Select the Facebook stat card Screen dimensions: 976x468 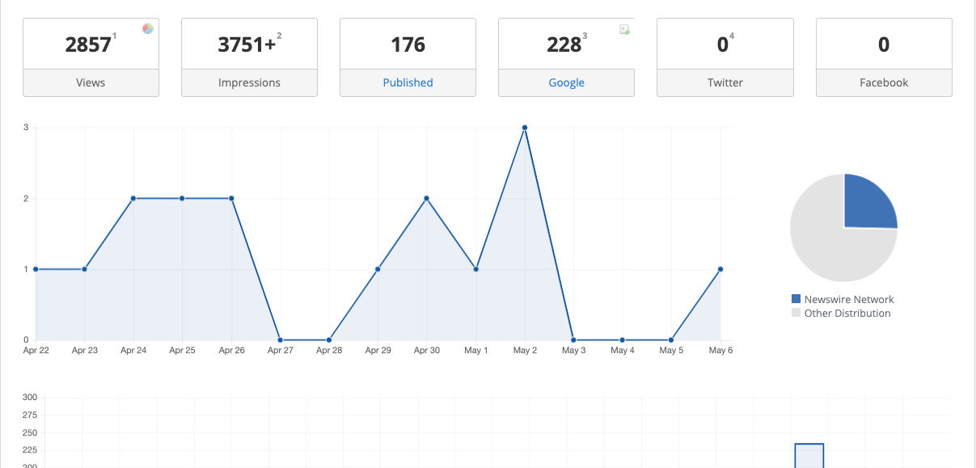click(x=884, y=44)
